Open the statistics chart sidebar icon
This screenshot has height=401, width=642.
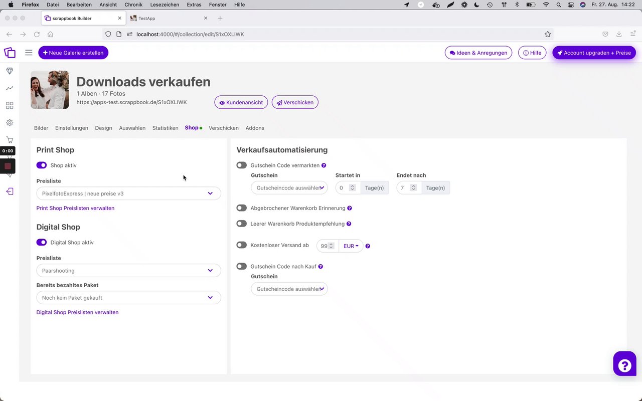10,88
